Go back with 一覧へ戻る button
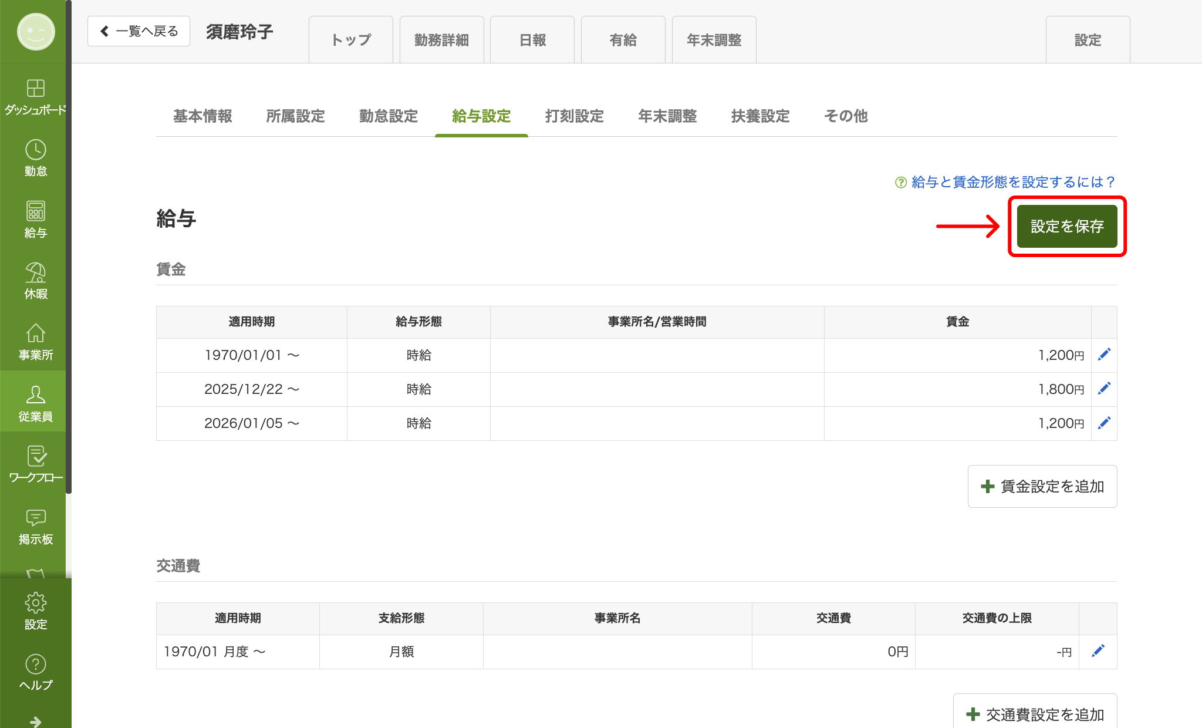Image resolution: width=1202 pixels, height=728 pixels. (x=139, y=31)
